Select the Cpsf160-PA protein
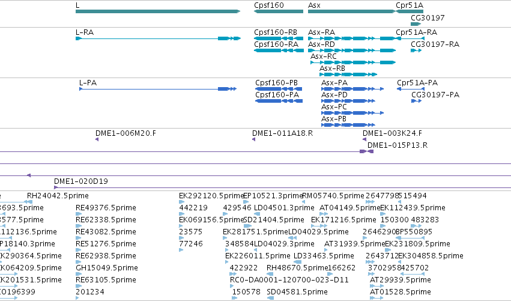The height and width of the screenshot is (301, 511). [279, 101]
